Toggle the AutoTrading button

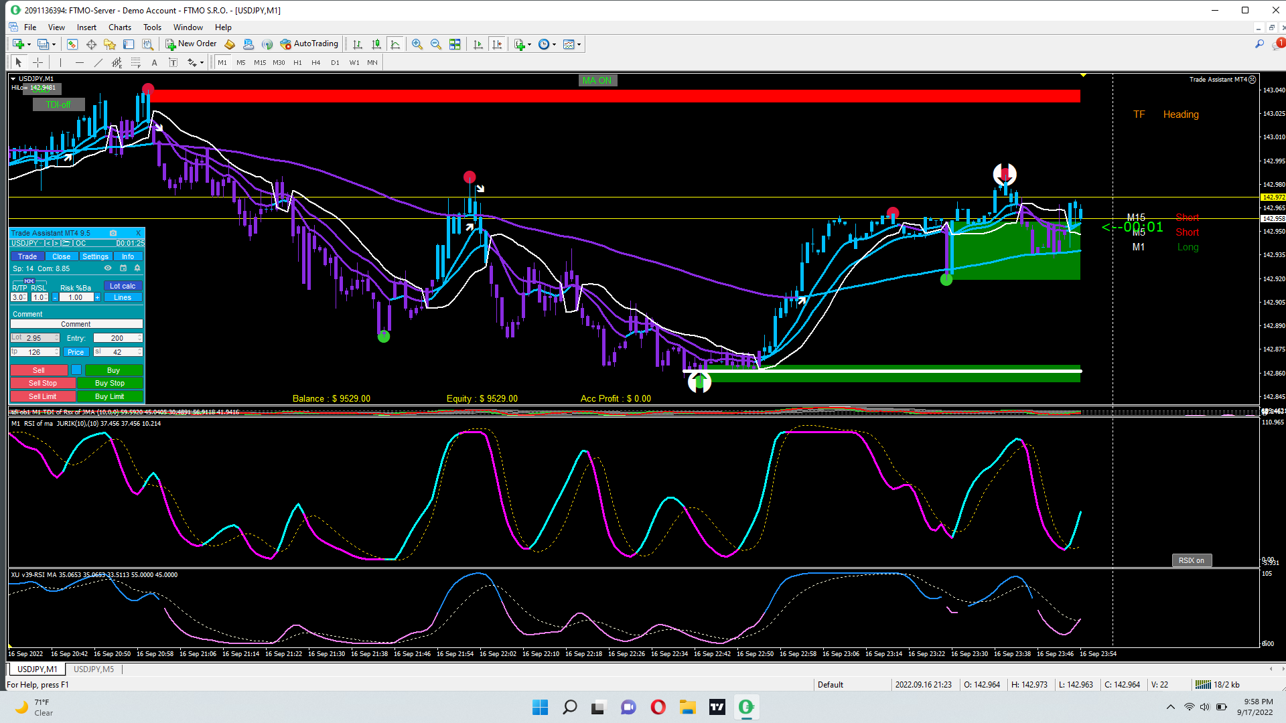[309, 44]
